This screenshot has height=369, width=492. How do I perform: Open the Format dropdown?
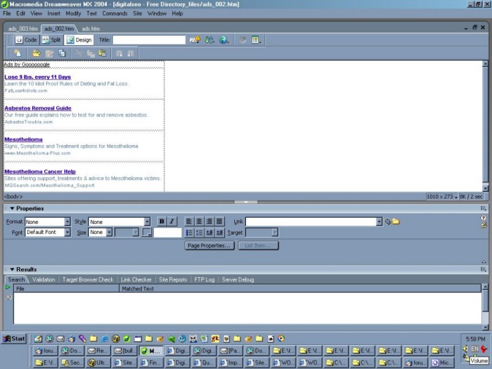point(47,222)
